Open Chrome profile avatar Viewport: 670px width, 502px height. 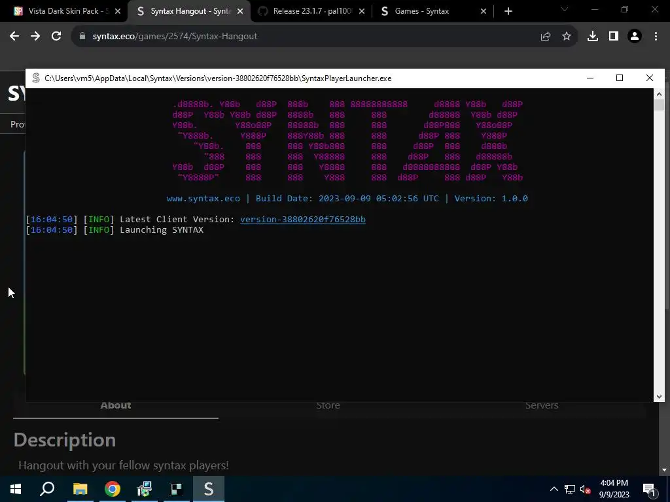click(635, 37)
